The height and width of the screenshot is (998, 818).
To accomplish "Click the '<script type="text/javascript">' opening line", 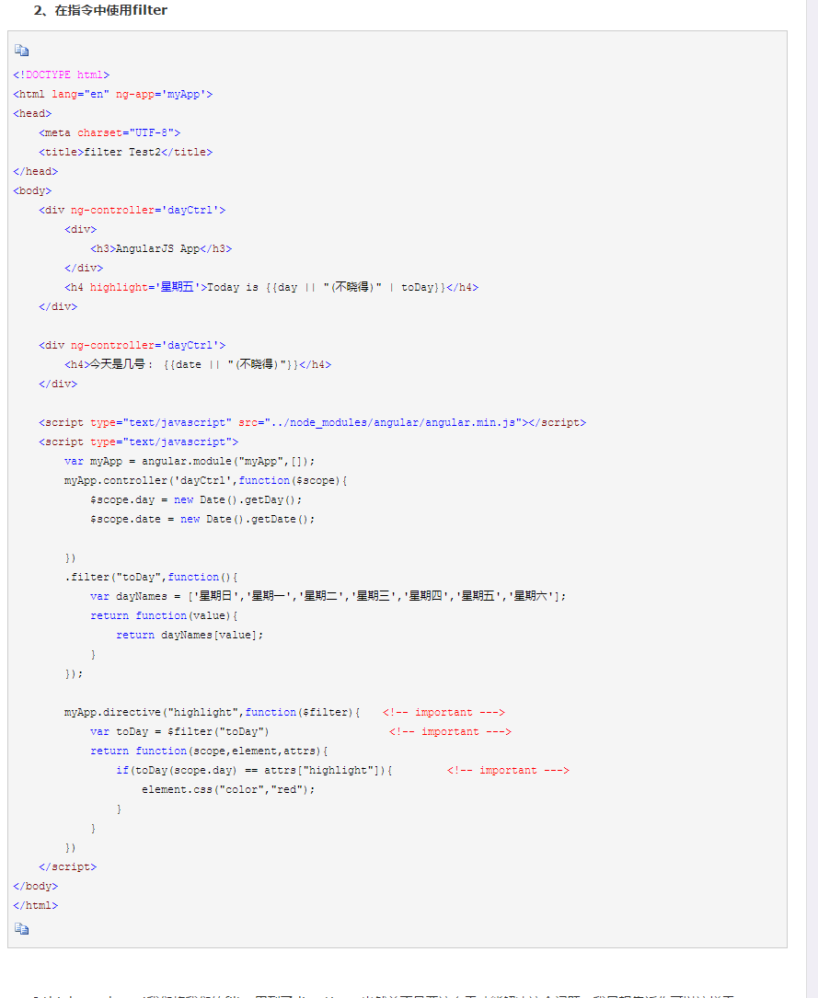I will tap(138, 442).
